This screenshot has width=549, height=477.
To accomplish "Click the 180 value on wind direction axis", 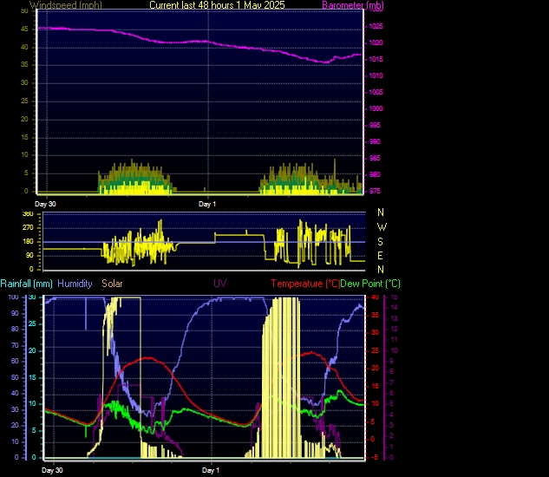I will (x=28, y=242).
